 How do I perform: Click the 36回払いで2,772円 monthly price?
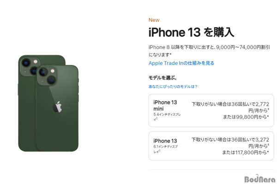[x=230, y=107]
